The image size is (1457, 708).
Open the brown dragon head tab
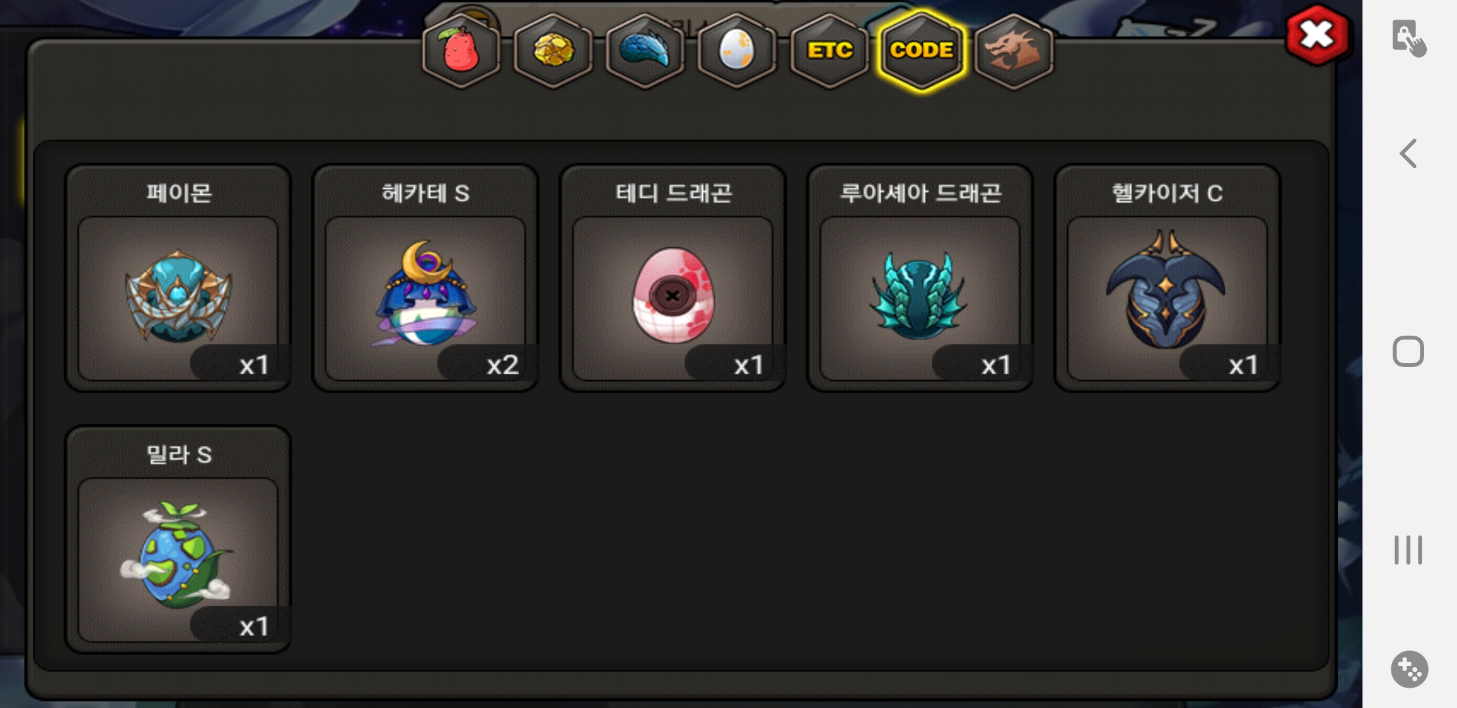coord(1014,50)
